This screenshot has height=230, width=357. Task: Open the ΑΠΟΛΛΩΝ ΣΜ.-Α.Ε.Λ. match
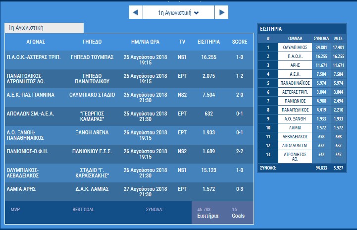[29, 113]
